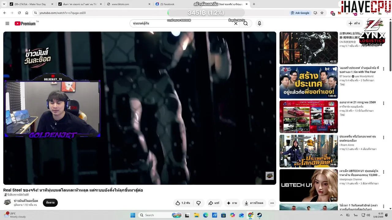
Task: Open options for the UBTECH U1 video
Action: [383, 172]
